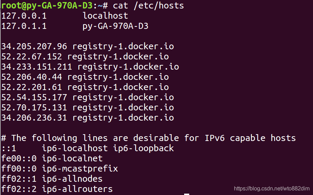313x195 pixels.
Task: Open the blog.csdn.net watermark link
Action: point(272,189)
